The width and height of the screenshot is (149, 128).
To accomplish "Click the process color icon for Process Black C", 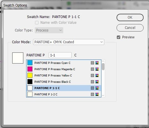I will 92,82.
